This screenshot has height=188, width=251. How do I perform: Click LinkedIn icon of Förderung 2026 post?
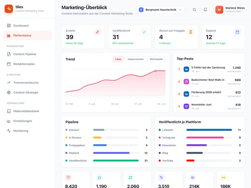(186, 94)
